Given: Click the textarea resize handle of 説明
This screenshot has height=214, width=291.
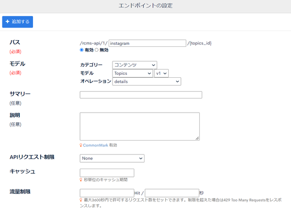Looking at the screenshot, I should (x=197, y=138).
